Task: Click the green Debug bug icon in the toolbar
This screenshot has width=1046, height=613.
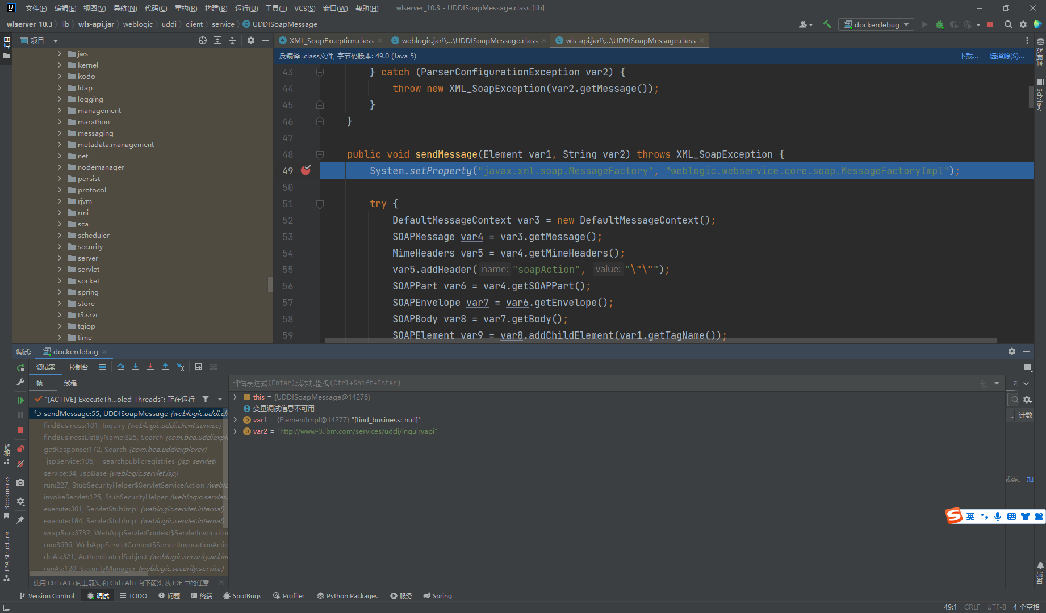Action: 939,24
